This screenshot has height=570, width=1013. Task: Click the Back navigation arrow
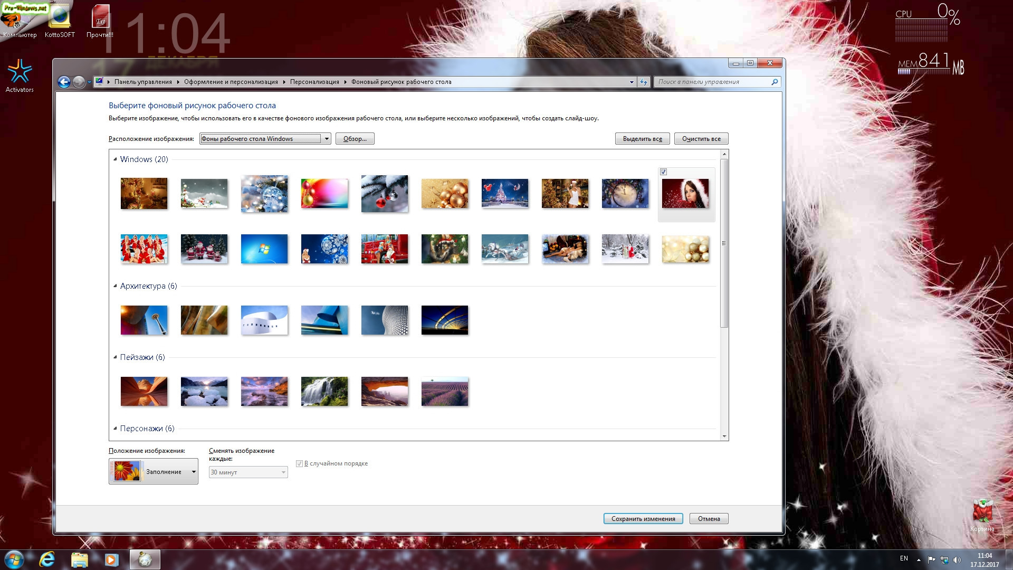tap(64, 82)
